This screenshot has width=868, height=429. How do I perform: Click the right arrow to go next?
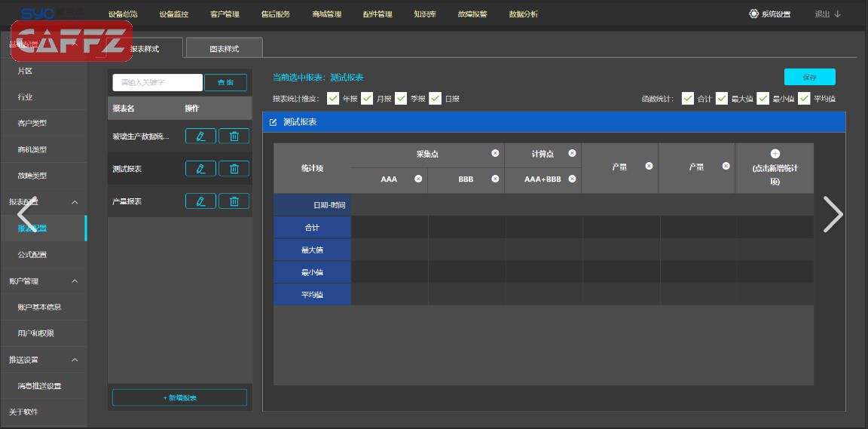[x=833, y=215]
